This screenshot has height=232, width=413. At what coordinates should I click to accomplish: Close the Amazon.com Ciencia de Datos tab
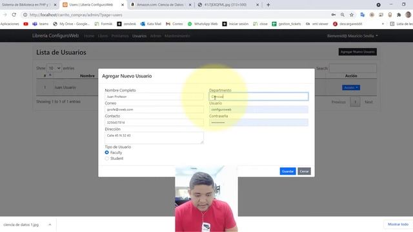190,5
